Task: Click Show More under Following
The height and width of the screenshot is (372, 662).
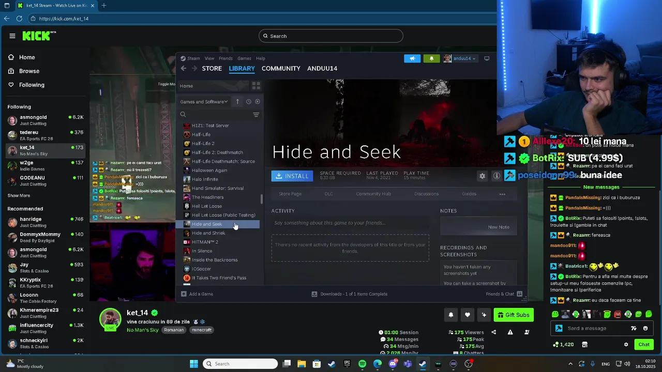Action: pyautogui.click(x=19, y=196)
